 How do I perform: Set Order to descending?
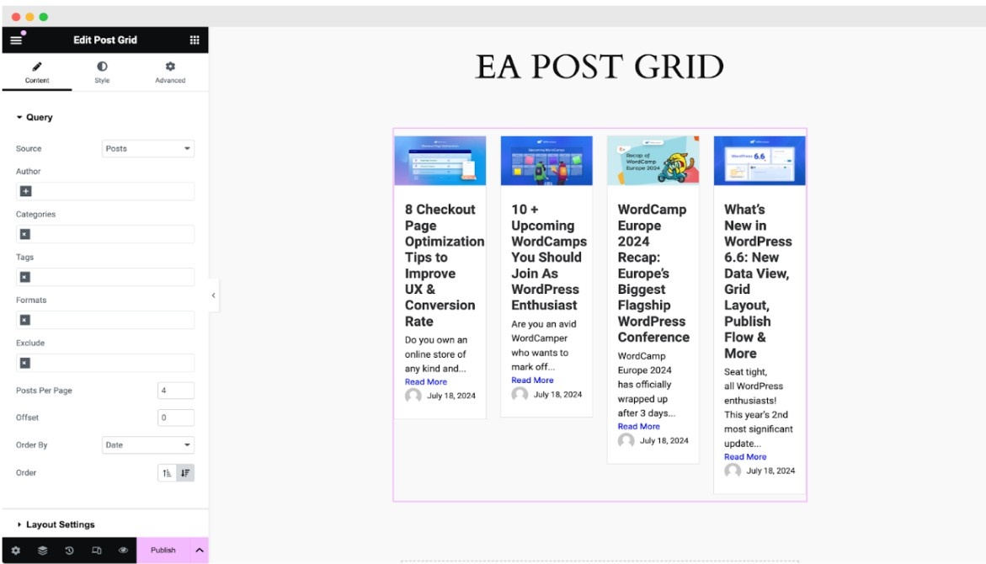click(185, 473)
